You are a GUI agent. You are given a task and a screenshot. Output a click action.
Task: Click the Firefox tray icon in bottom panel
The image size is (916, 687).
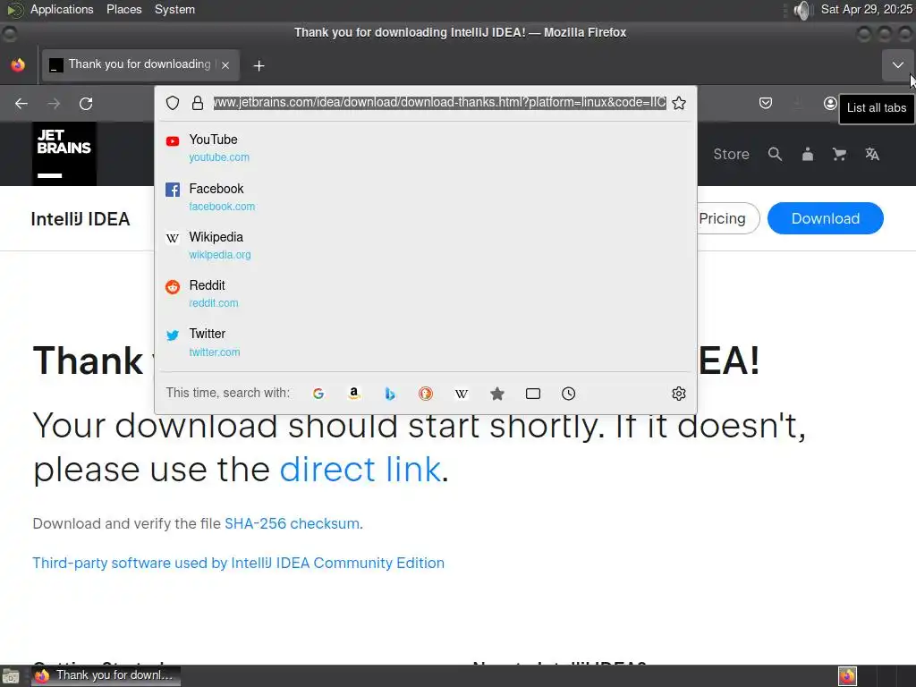(x=847, y=676)
